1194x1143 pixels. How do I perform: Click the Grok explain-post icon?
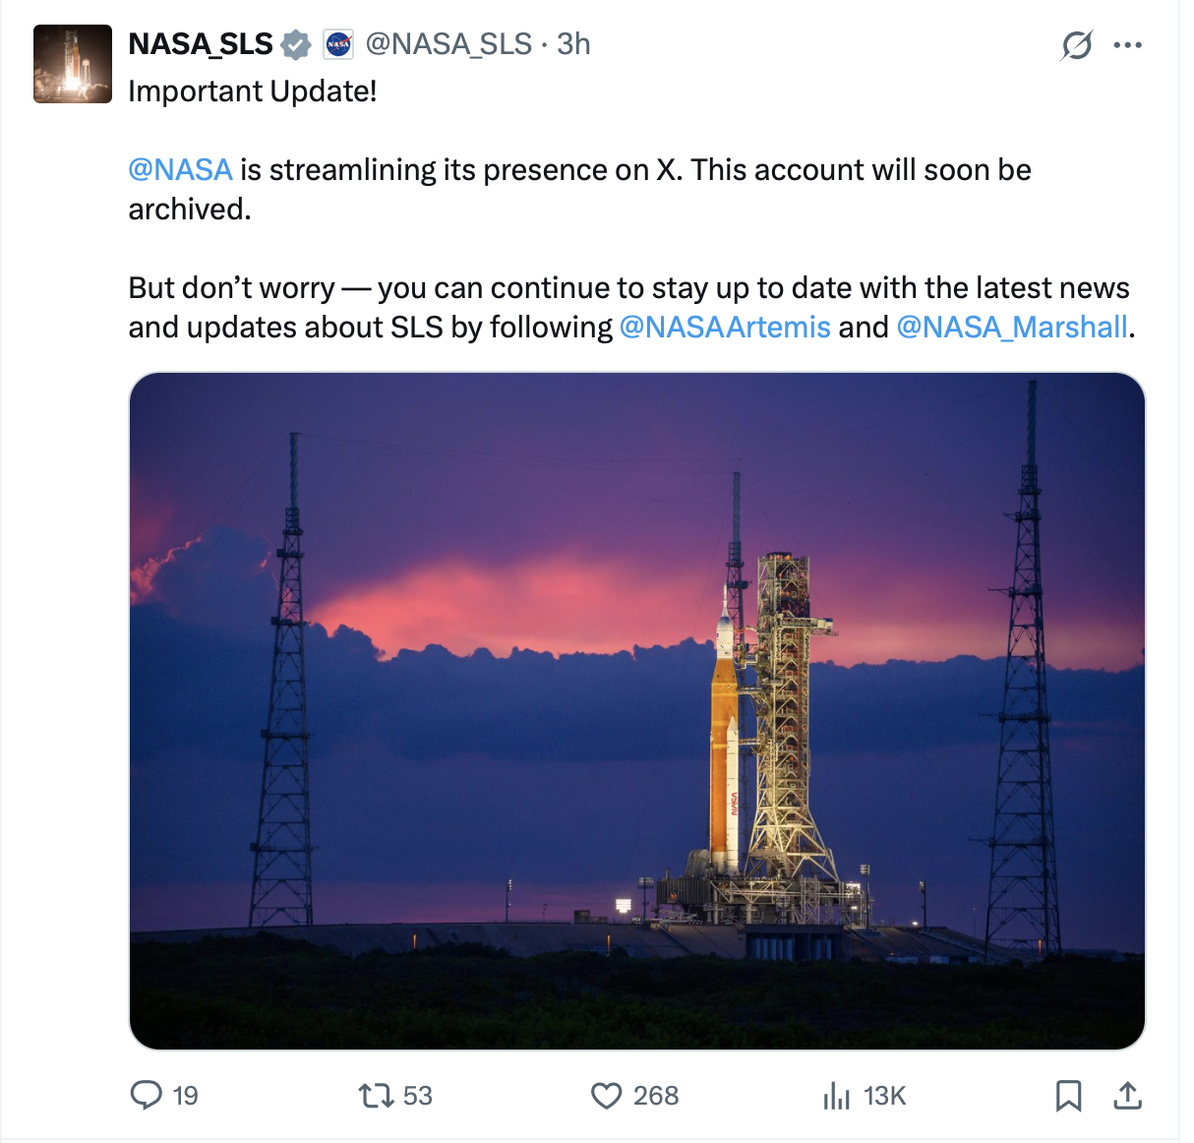point(1077,45)
